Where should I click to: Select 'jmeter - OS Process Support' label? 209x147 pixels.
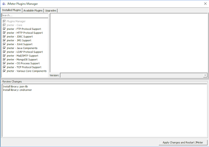[x=23, y=64]
